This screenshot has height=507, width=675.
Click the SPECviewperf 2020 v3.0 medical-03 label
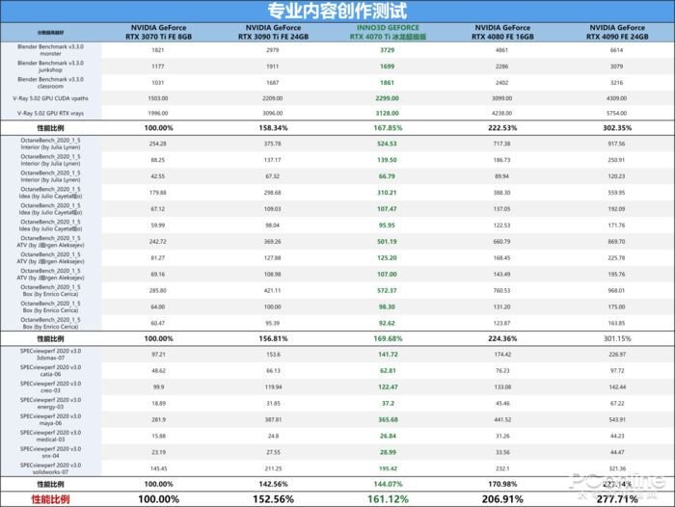pyautogui.click(x=50, y=437)
